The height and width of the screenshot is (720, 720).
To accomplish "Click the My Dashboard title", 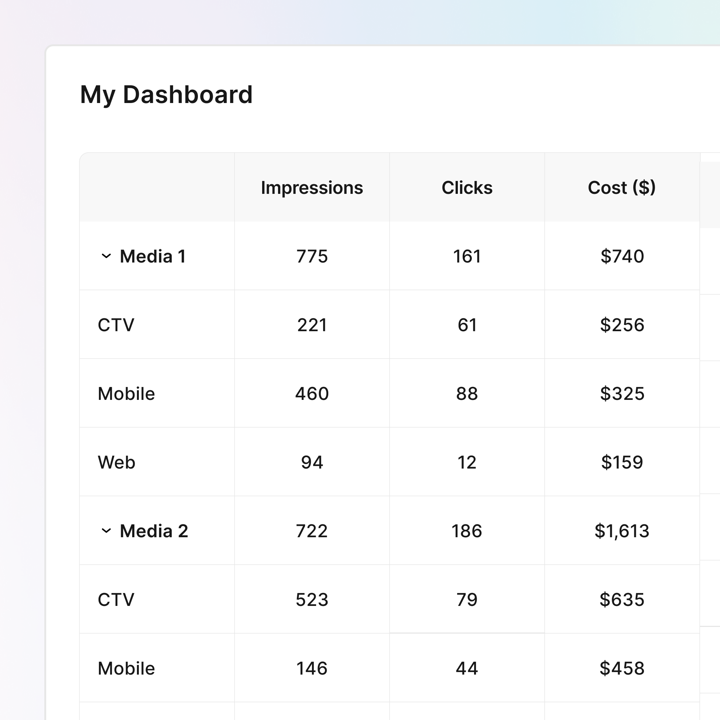I will (x=166, y=95).
